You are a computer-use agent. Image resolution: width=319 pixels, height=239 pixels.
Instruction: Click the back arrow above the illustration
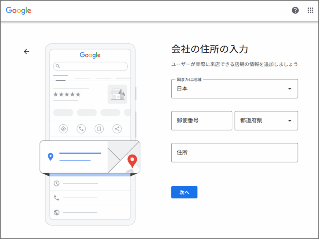pyautogui.click(x=26, y=52)
